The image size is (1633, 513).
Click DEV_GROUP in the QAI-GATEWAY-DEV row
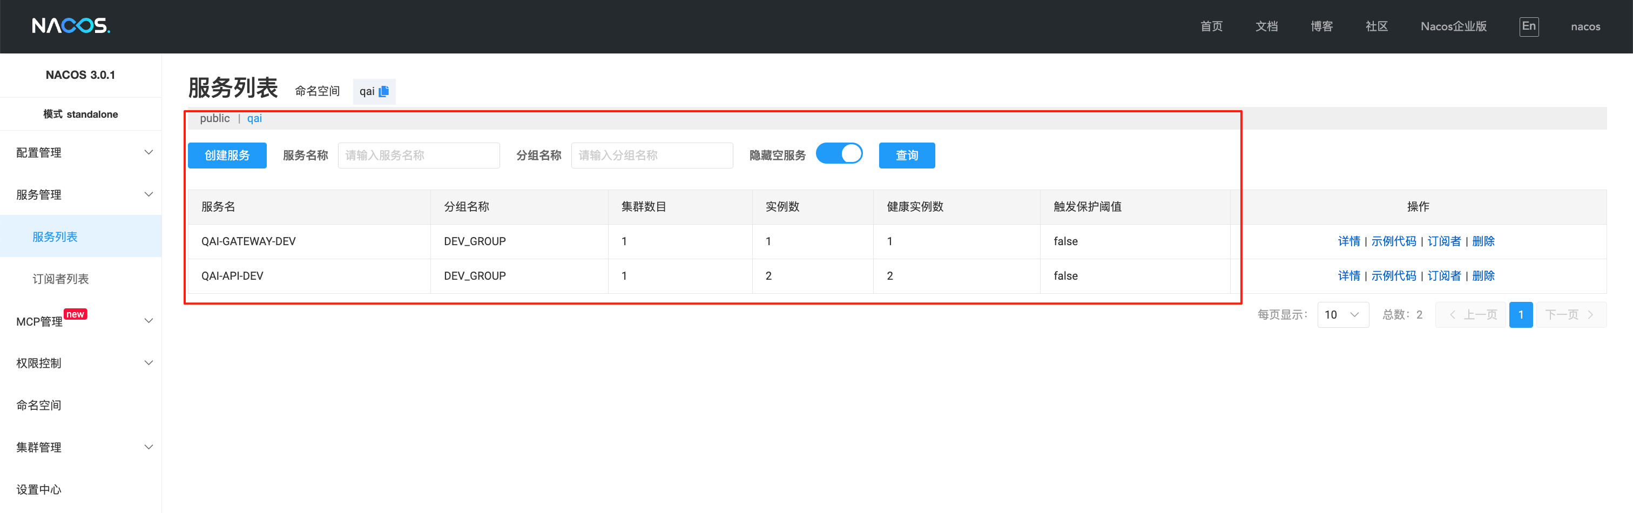474,241
